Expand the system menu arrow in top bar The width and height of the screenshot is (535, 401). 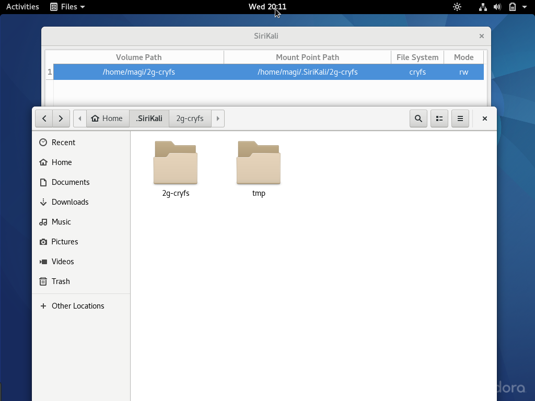(x=525, y=7)
